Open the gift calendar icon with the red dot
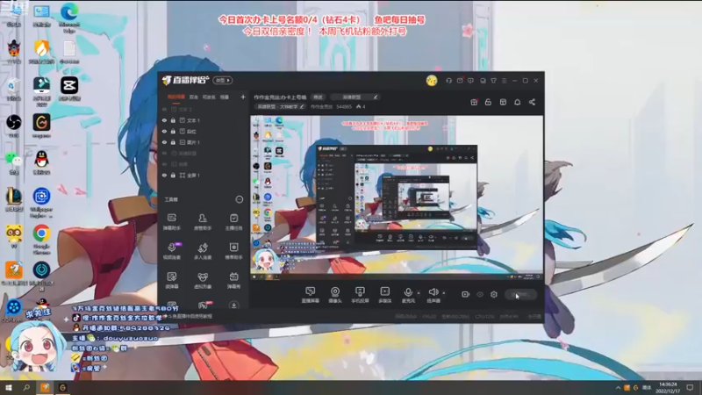The image size is (702, 395). tap(474, 102)
